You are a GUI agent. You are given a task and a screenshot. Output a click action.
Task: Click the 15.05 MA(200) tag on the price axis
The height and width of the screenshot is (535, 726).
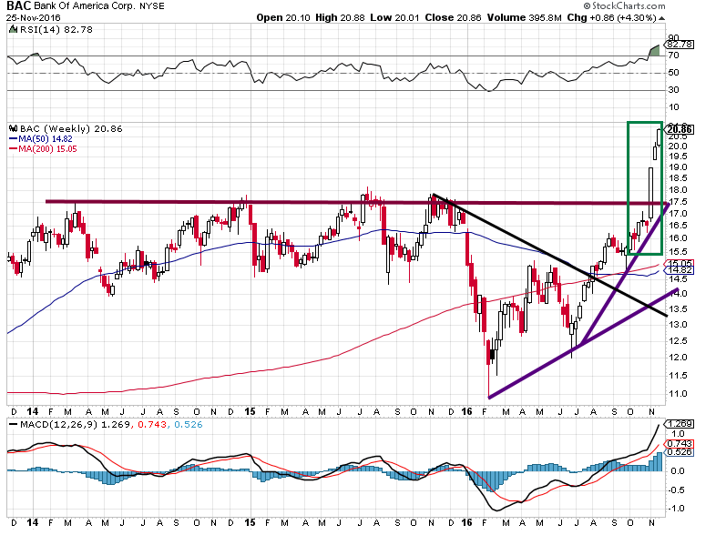(680, 263)
